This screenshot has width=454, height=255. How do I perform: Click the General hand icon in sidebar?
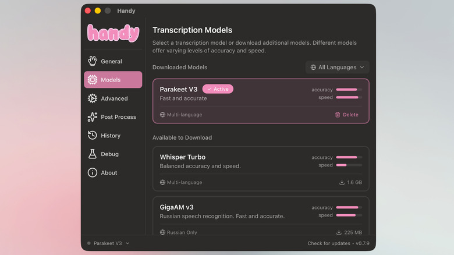click(x=93, y=61)
